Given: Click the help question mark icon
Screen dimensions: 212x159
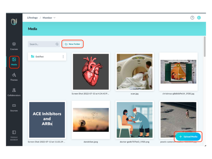Looking at the screenshot, I should pos(192,18).
